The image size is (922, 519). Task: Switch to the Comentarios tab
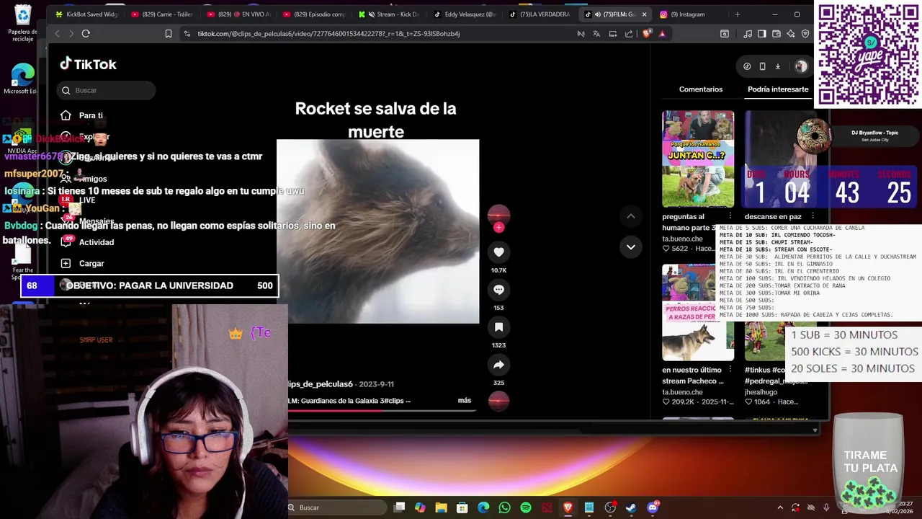click(701, 89)
